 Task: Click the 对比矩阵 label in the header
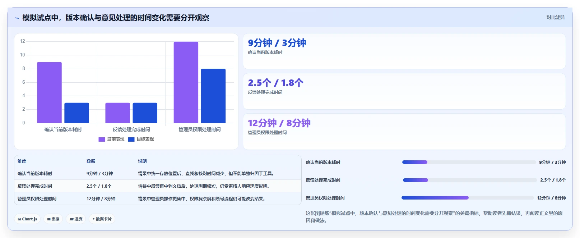coord(556,17)
